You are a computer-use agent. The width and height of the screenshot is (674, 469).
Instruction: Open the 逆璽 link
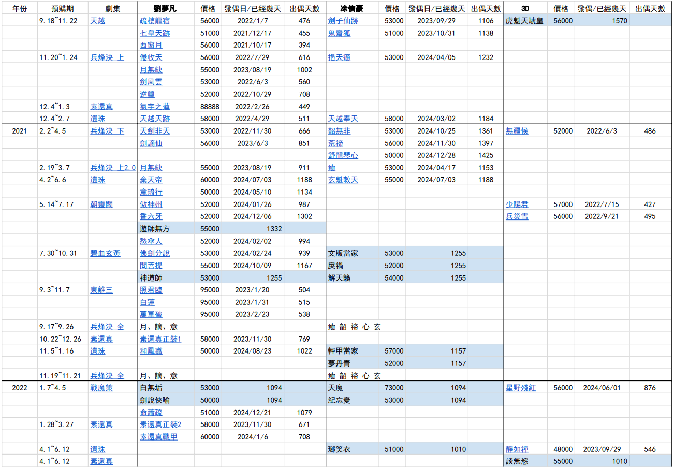click(148, 94)
